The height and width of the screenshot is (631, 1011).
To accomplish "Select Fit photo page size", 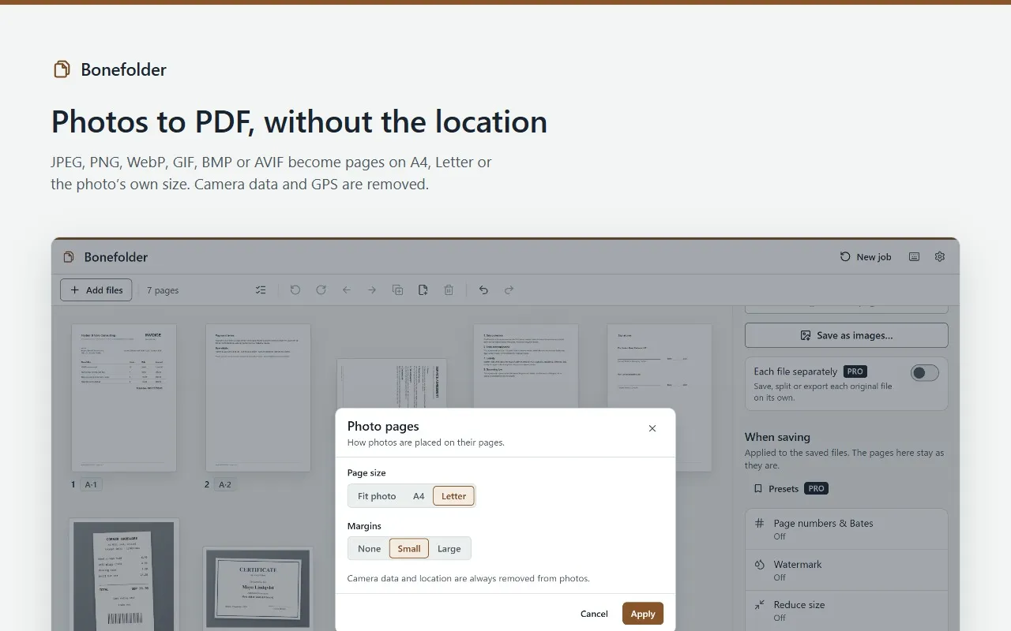I will [377, 496].
